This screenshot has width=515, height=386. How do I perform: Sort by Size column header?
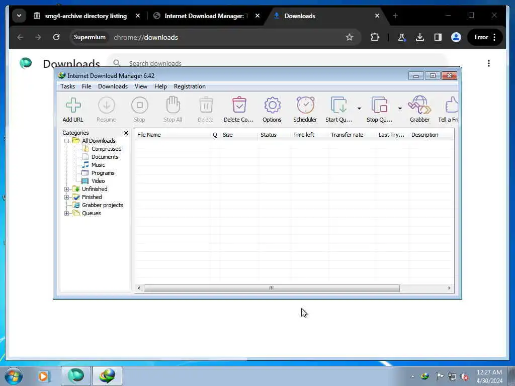(x=239, y=135)
